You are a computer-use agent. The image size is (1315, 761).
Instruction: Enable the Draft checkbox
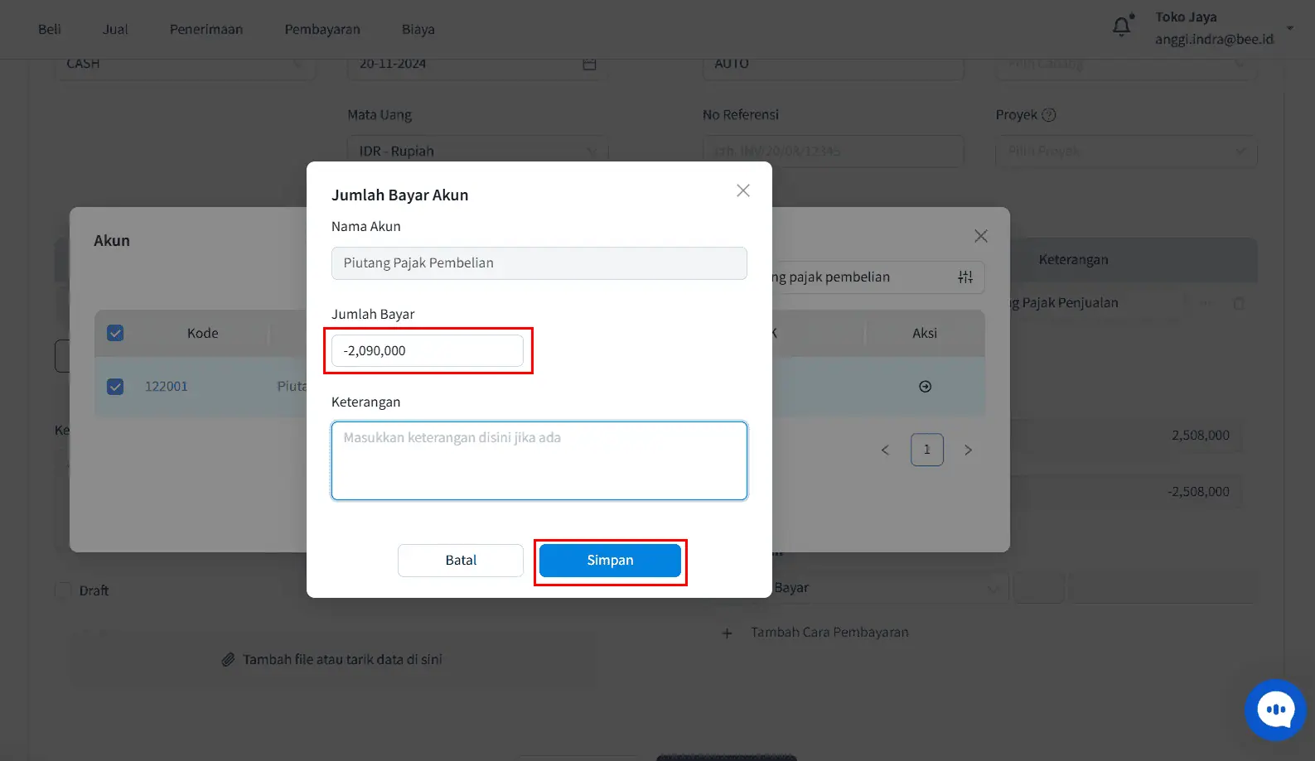click(x=63, y=590)
